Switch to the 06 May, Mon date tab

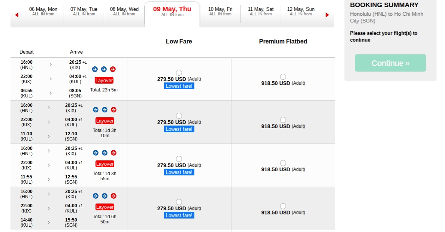(43, 12)
